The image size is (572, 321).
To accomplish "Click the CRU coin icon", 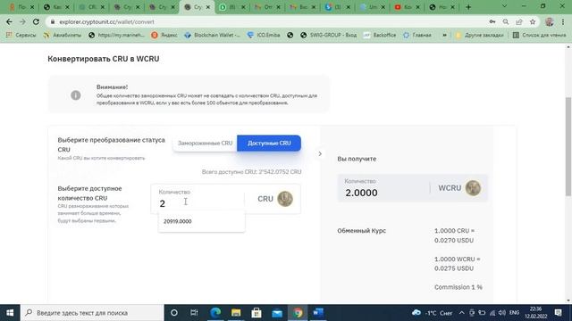I will click(285, 199).
